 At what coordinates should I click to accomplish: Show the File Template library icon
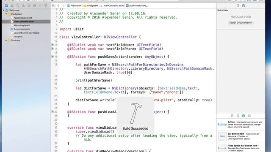(232, 116)
